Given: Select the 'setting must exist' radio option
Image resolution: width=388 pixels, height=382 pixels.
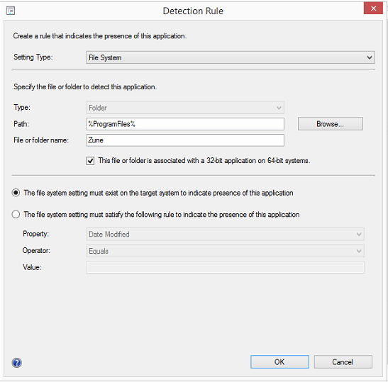Looking at the screenshot, I should (x=16, y=193).
